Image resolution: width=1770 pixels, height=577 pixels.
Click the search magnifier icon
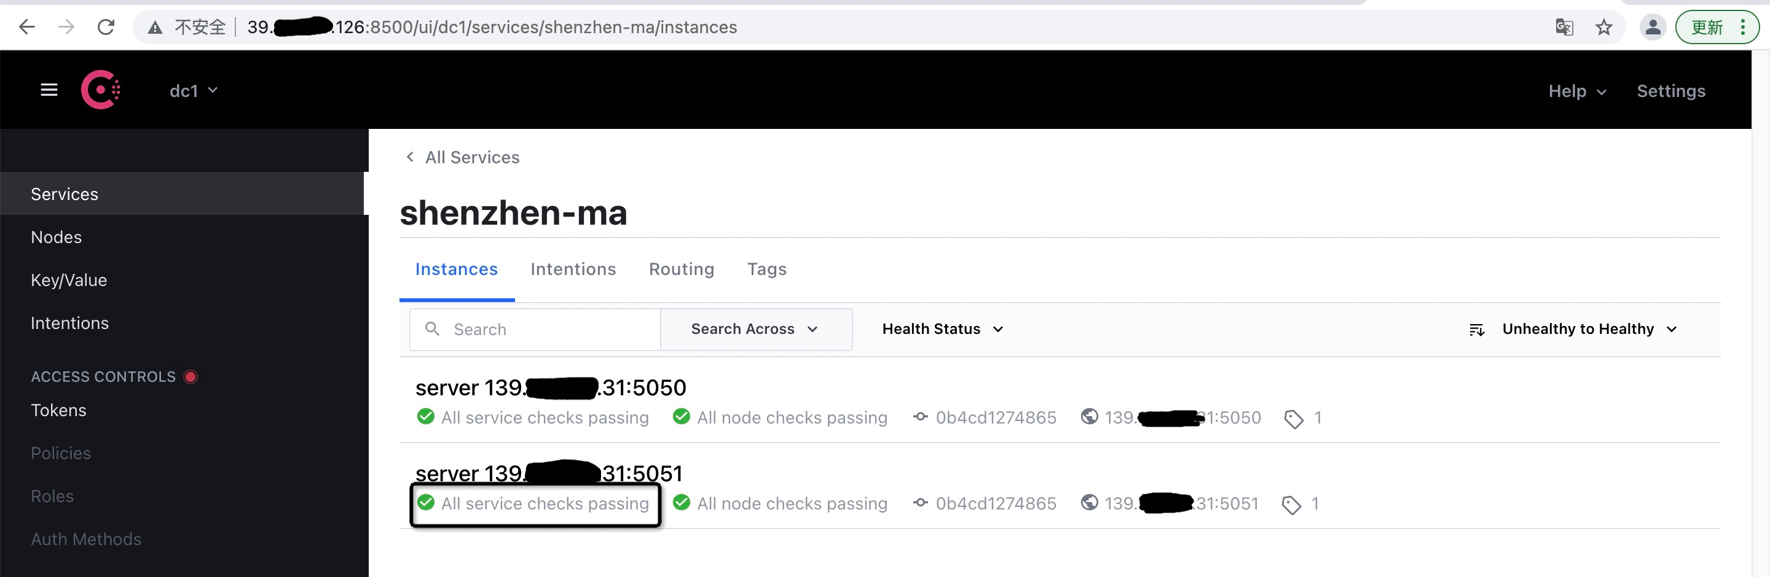432,330
